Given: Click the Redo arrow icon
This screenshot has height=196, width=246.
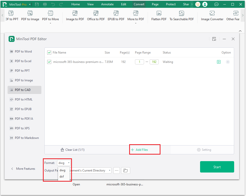Looking at the screenshot, I should click(x=61, y=4).
